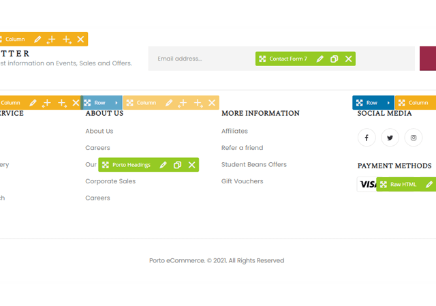Open the Instagram social icon
This screenshot has height=306, width=436.
click(414, 138)
